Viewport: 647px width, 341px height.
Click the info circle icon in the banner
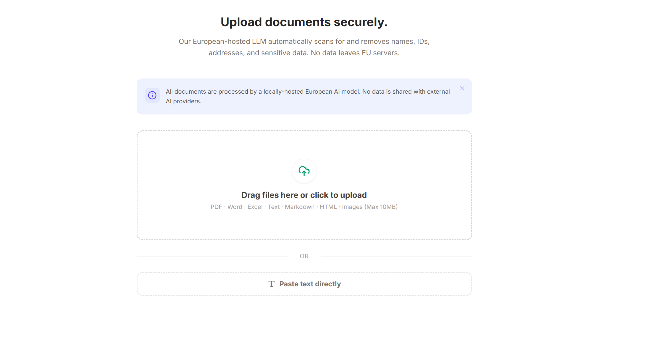(x=152, y=96)
